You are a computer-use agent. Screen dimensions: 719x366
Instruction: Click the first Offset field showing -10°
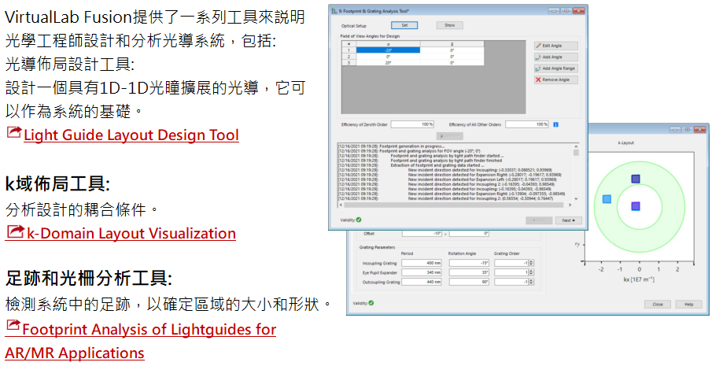tap(422, 234)
